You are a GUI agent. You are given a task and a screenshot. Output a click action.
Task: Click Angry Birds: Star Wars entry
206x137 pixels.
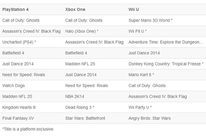coord(149,118)
